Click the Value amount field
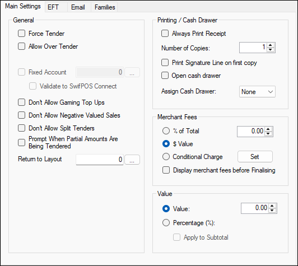This screenshot has width=298, height=266. pos(254,208)
